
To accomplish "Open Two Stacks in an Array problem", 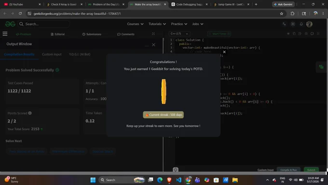I will pyautogui.click(x=27, y=151).
